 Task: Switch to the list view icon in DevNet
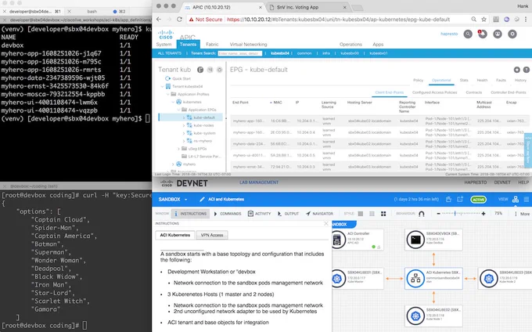(x=527, y=199)
